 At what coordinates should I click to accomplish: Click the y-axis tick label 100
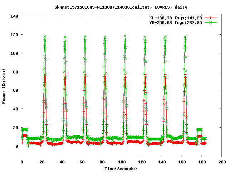coord(14,53)
